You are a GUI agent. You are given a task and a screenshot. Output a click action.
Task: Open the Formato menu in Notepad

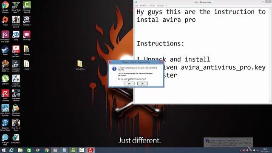click(x=152, y=6)
